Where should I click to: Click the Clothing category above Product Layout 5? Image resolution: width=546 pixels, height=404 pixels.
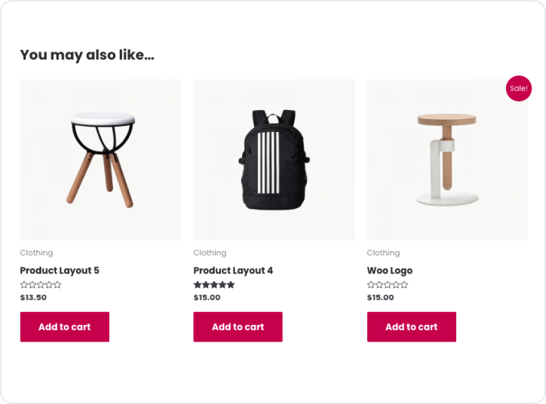click(x=36, y=253)
